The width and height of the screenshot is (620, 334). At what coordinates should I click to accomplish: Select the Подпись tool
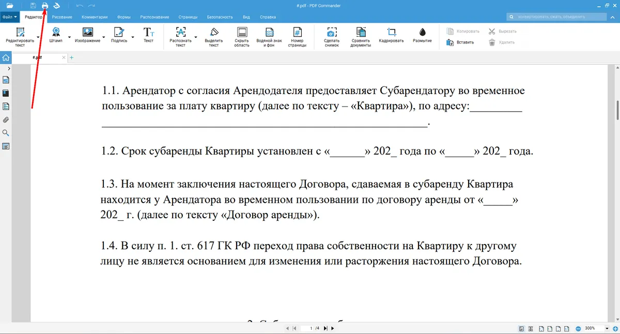[x=119, y=35]
